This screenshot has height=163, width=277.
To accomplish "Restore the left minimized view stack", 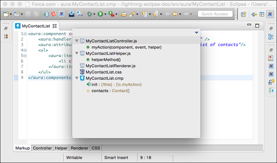I will pyautogui.click(x=6, y=29).
